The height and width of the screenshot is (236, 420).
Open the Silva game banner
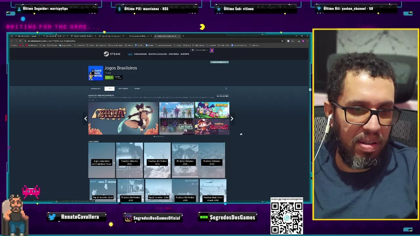pos(123,118)
